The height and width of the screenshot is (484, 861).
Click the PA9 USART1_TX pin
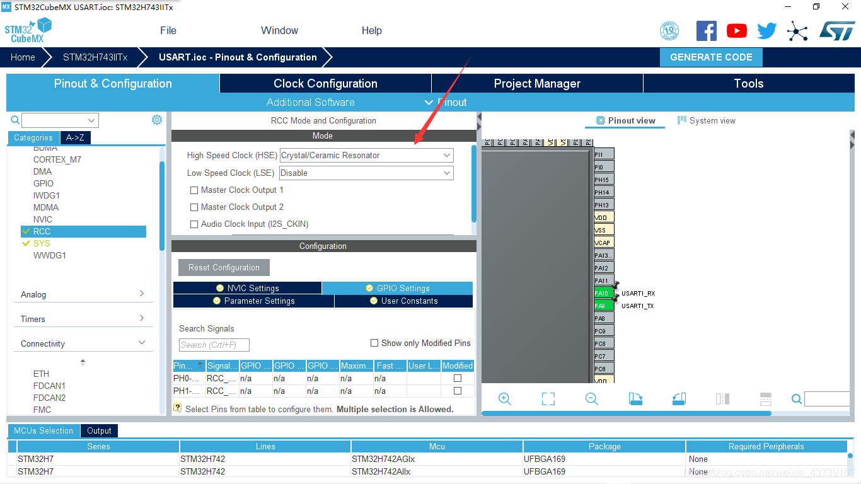[x=604, y=306]
